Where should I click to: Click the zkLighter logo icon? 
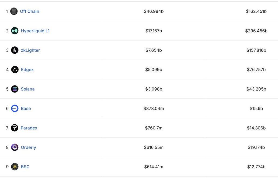click(x=15, y=50)
